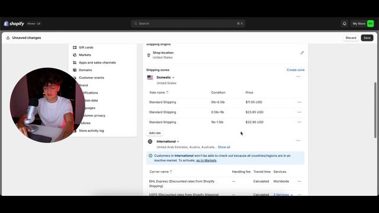The height and width of the screenshot is (213, 379).
Task: Click the Create zone link
Action: 296,70
